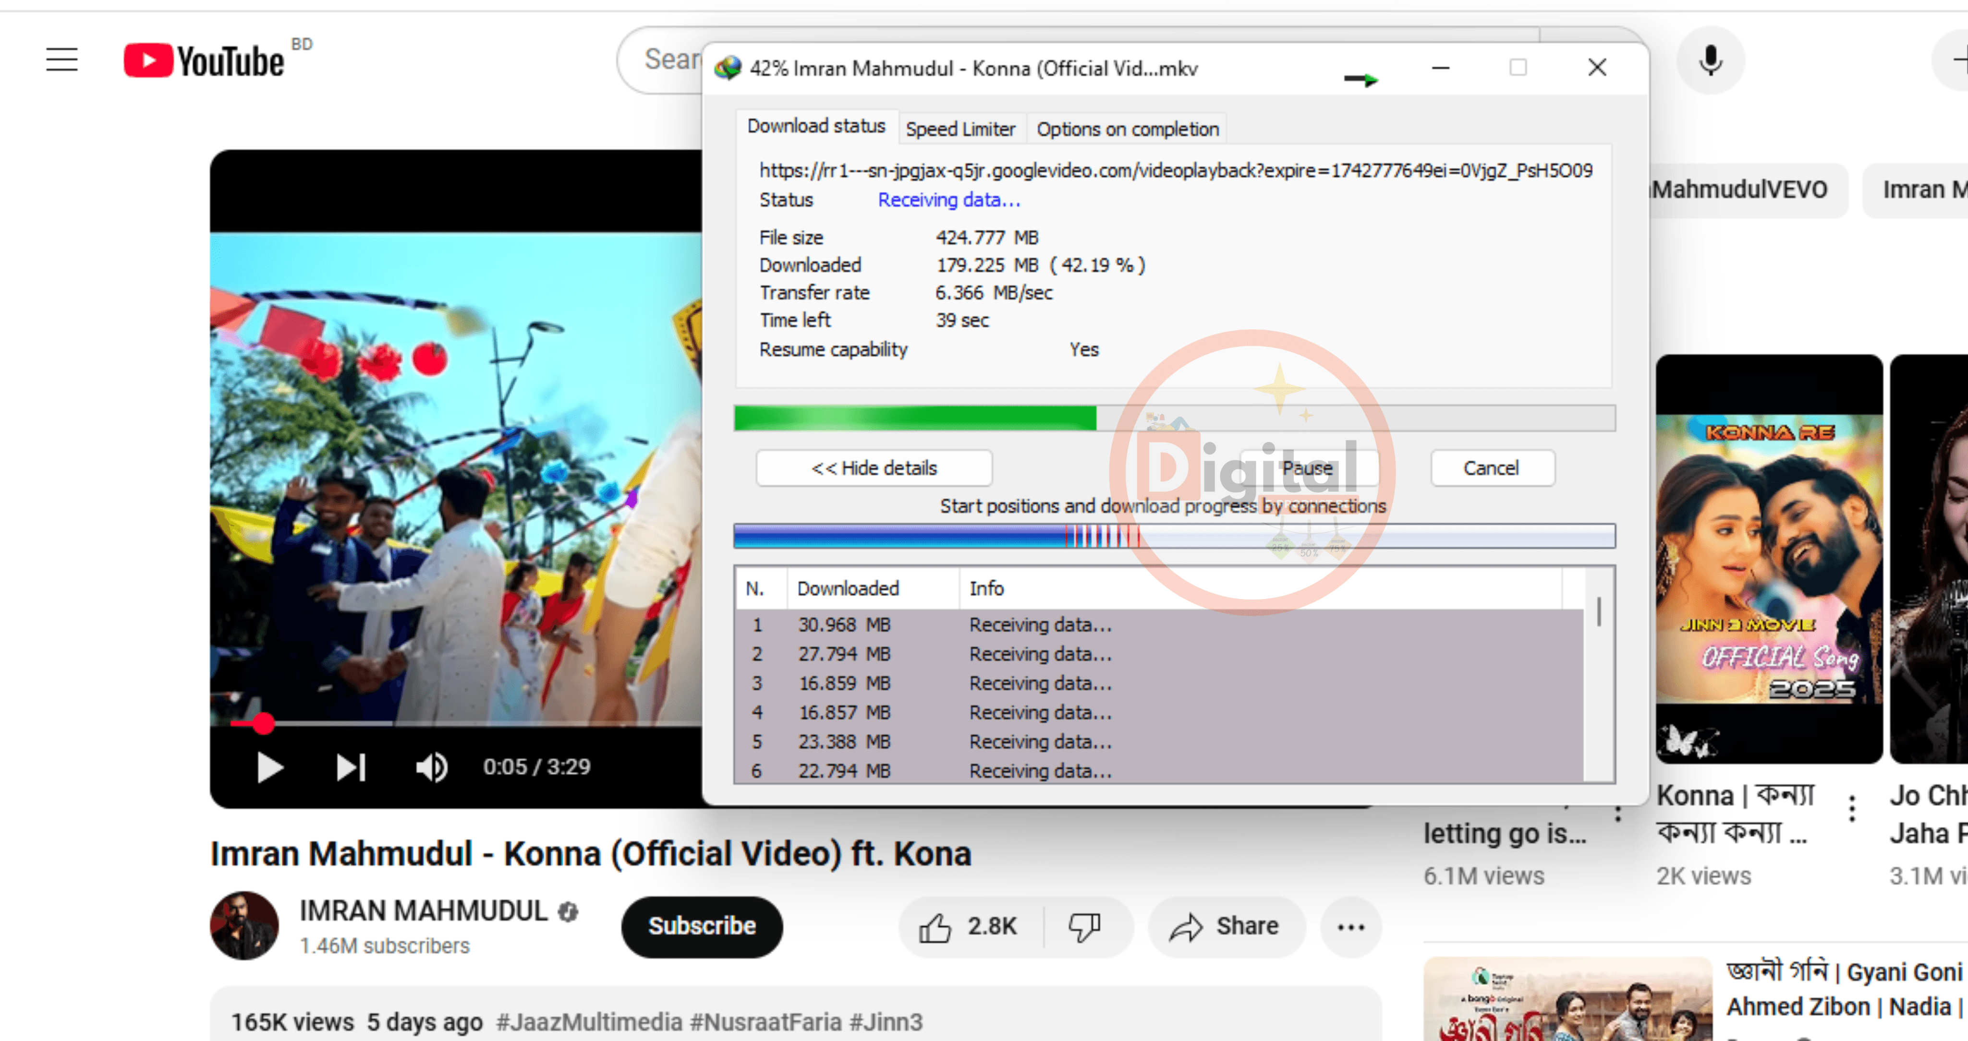The image size is (1968, 1041).
Task: Select connection row 6 with 22.794 MB
Action: (x=1159, y=771)
